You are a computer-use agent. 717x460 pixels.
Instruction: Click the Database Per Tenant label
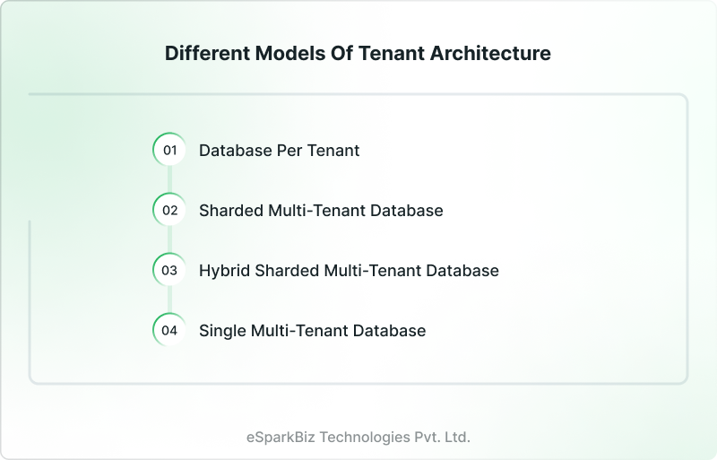pyautogui.click(x=279, y=151)
